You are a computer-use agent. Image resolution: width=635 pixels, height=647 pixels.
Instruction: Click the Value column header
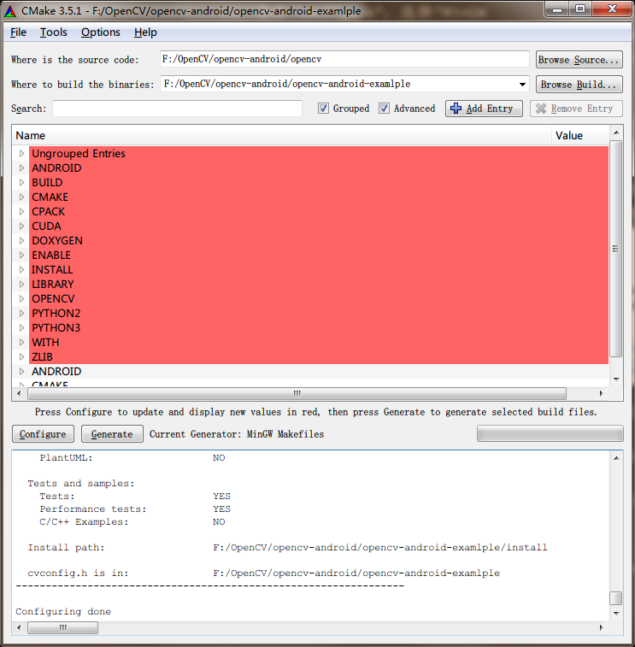[x=580, y=135]
